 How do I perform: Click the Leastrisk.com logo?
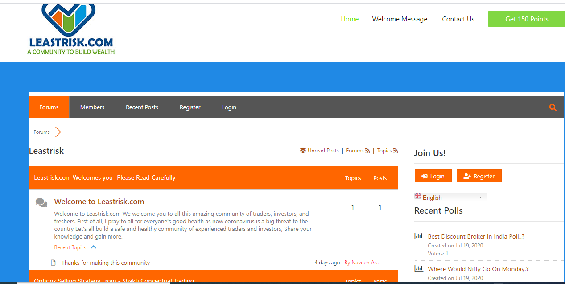(71, 29)
